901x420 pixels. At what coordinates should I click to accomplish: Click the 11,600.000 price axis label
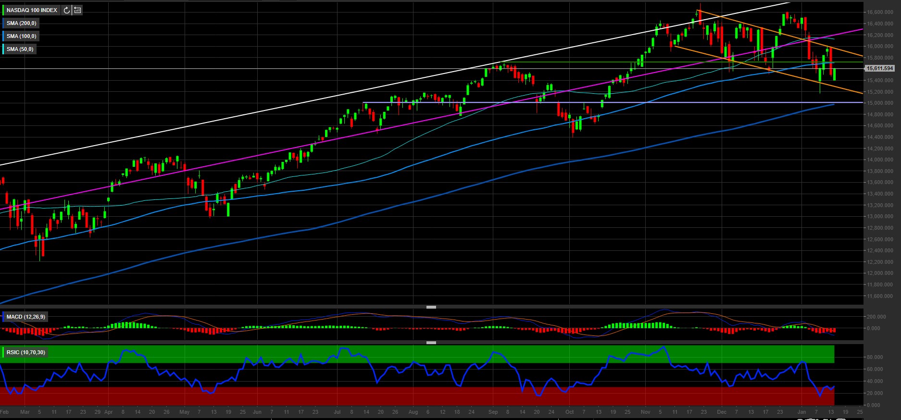pyautogui.click(x=880, y=296)
